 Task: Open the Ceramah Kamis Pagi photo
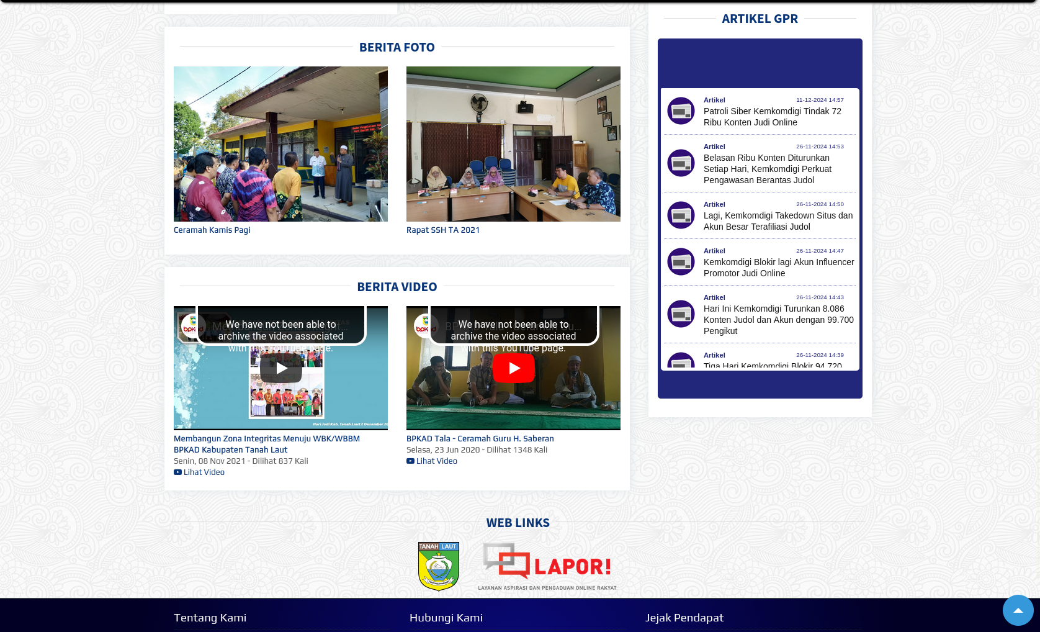click(280, 144)
